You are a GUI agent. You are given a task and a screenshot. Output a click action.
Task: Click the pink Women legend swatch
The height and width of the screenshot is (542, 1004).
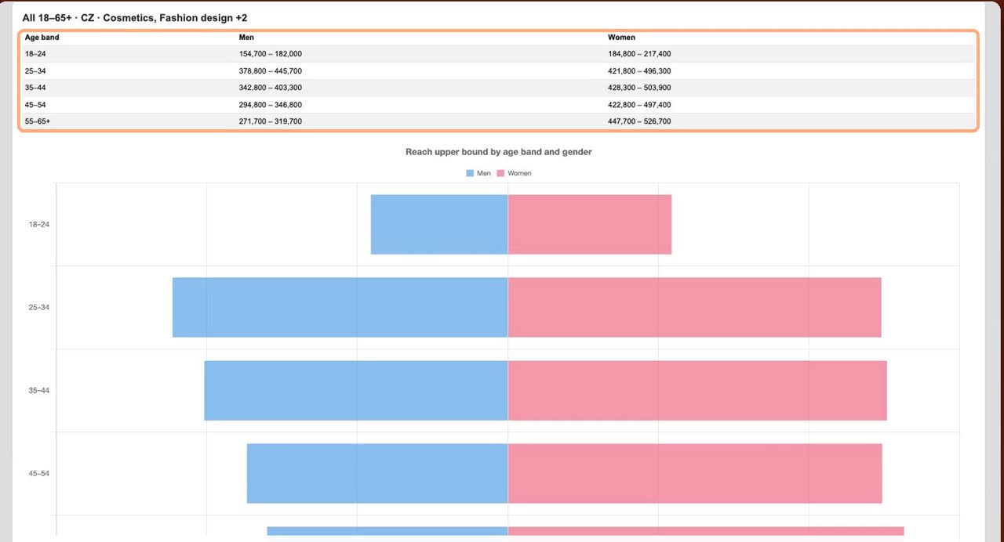[x=500, y=173]
